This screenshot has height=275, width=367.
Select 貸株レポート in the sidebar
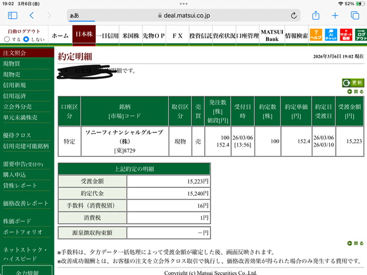pos(20,186)
